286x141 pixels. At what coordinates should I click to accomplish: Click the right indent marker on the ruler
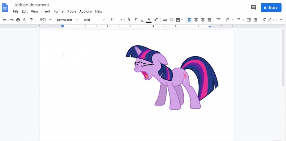(210, 27)
